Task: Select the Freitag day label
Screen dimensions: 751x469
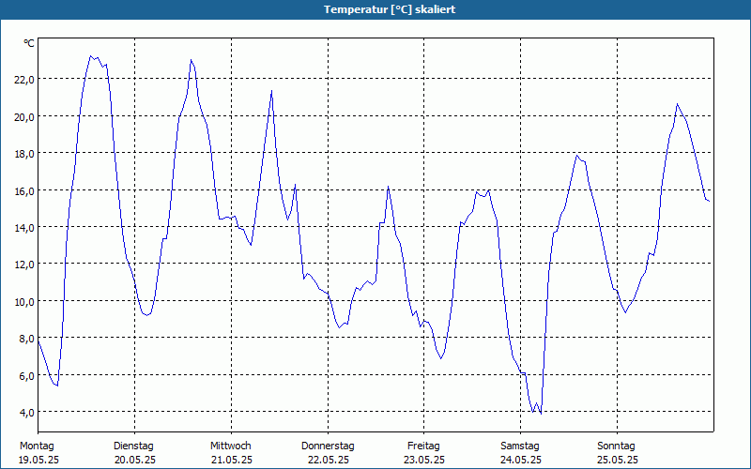Action: pos(424,446)
